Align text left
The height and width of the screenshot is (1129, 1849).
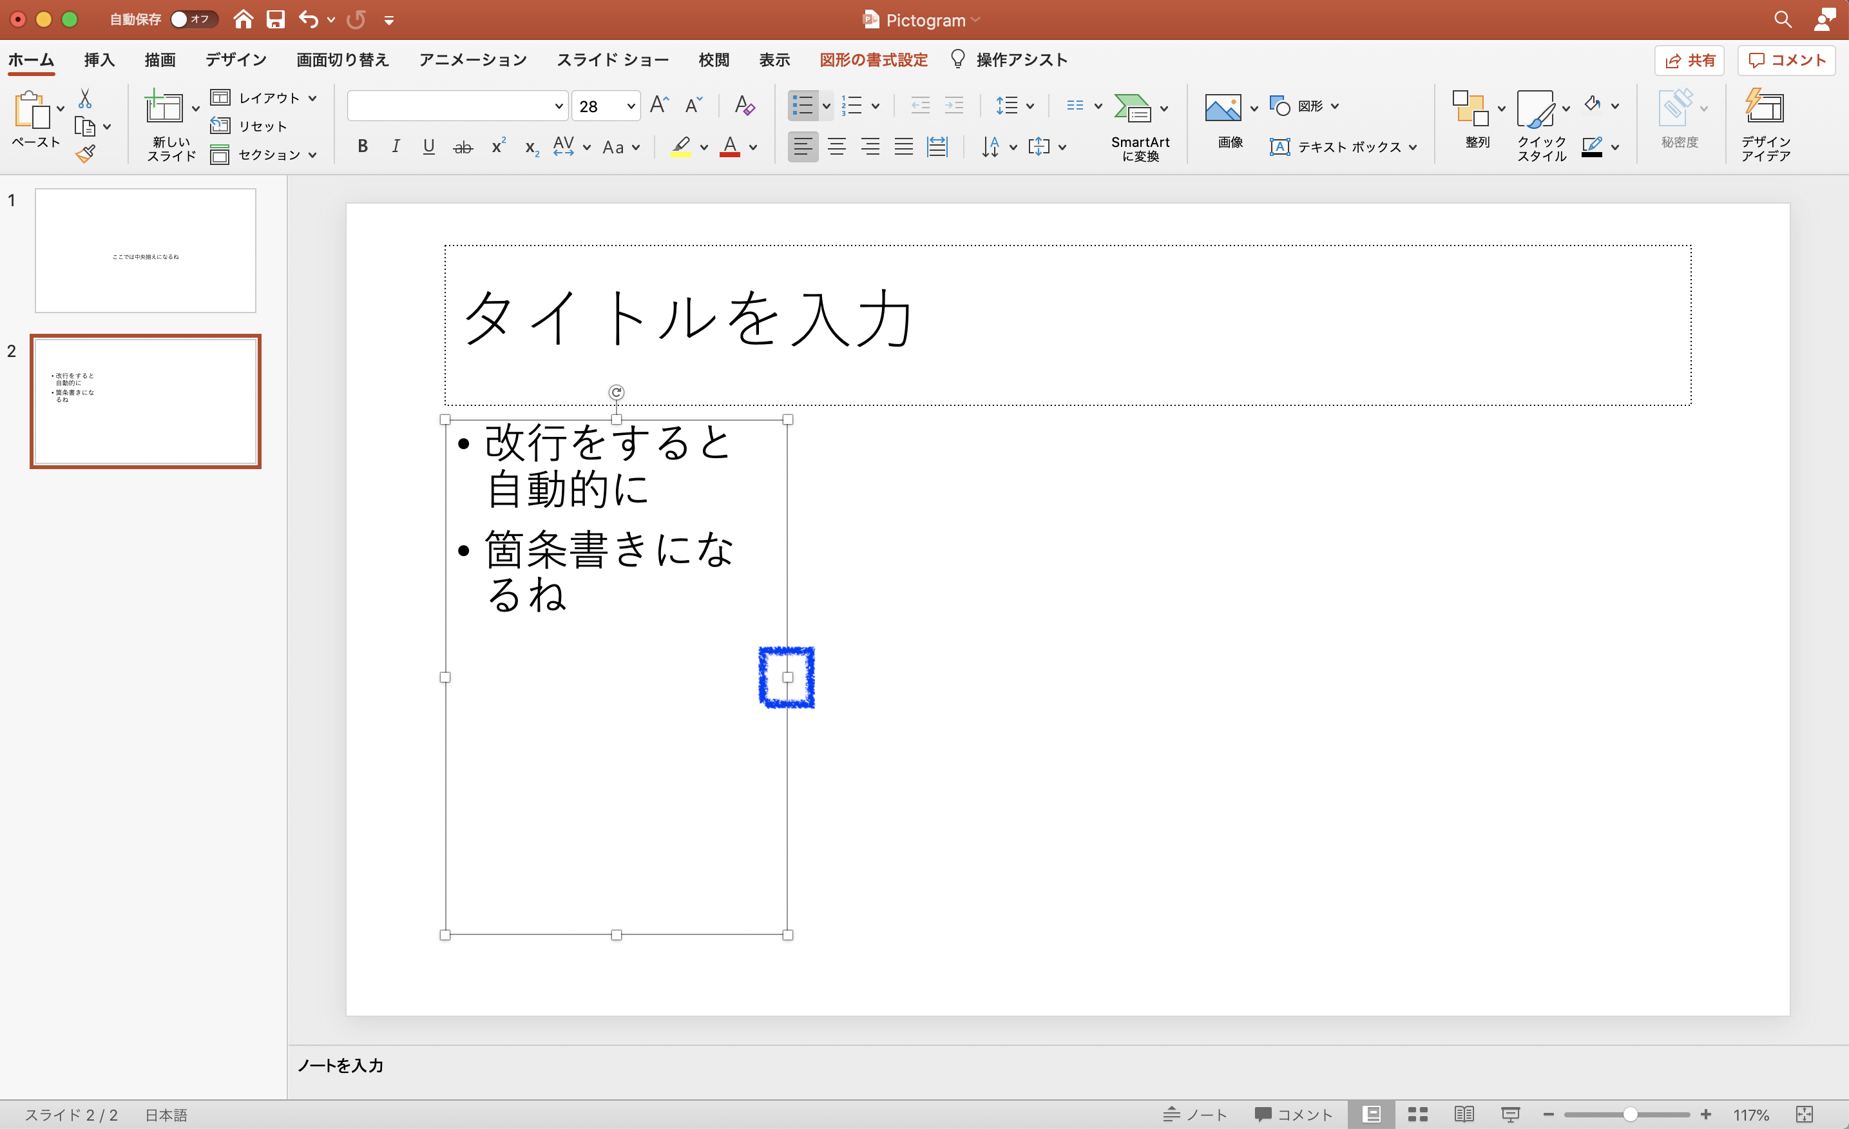pos(803,146)
